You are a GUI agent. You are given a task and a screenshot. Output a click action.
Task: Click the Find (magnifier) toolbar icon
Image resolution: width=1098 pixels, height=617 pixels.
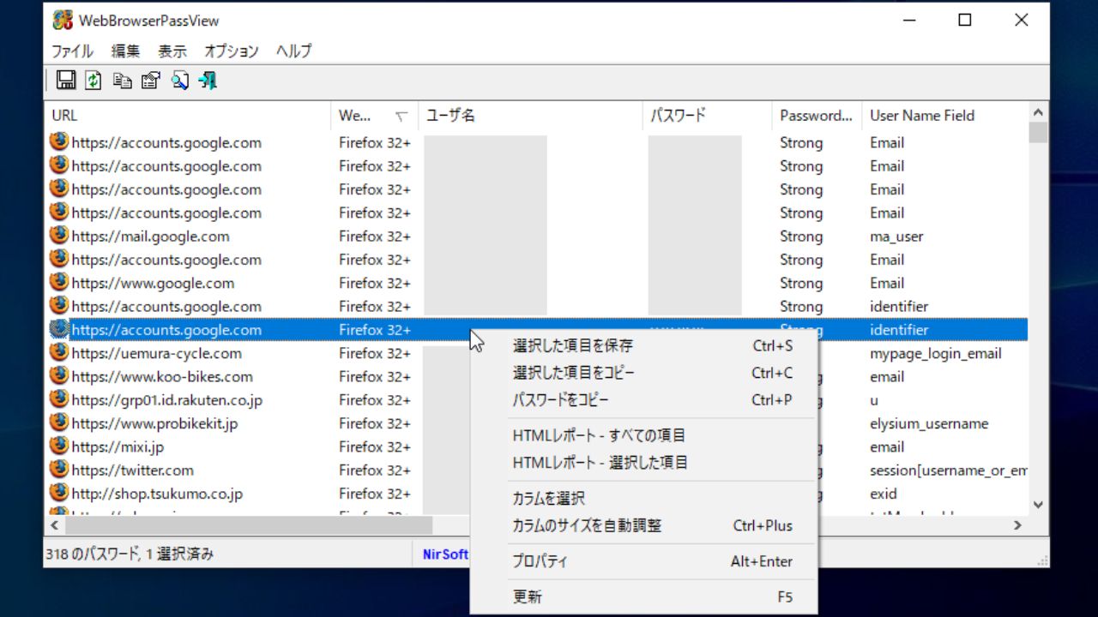click(x=179, y=81)
